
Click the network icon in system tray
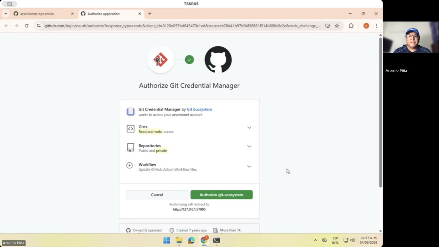[x=346, y=240]
